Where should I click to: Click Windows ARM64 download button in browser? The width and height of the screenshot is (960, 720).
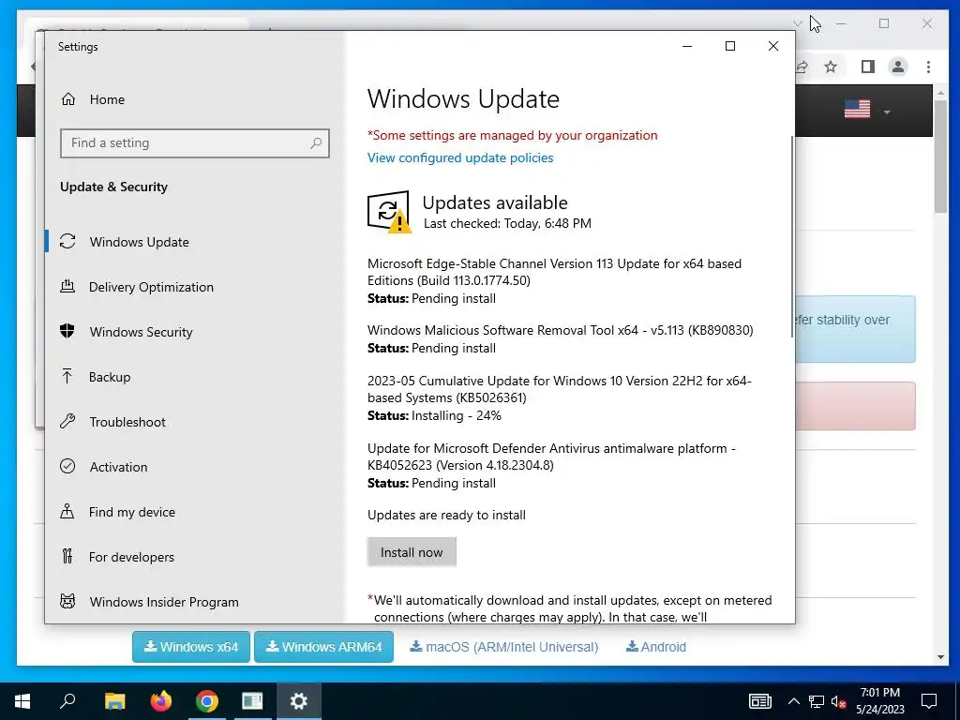(x=323, y=647)
